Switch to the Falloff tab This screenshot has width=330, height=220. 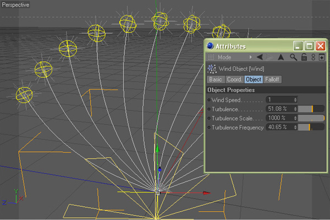click(x=272, y=80)
